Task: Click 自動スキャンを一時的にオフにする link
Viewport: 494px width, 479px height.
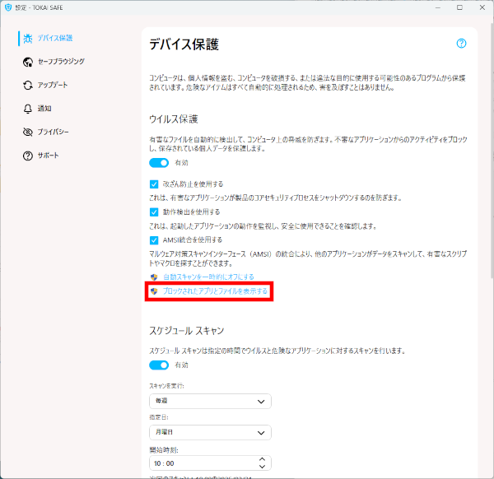Action: tap(208, 277)
